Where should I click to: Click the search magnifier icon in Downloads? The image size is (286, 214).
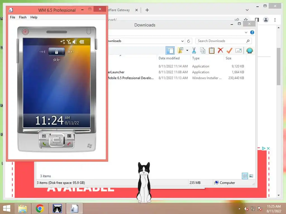248,41
